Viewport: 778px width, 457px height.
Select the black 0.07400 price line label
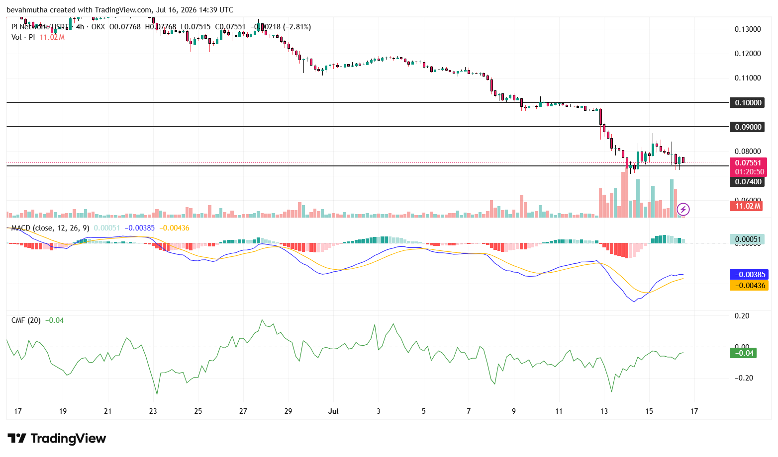click(x=748, y=182)
